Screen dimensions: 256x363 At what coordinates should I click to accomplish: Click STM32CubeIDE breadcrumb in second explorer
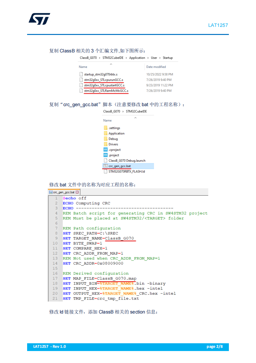[136, 112]
